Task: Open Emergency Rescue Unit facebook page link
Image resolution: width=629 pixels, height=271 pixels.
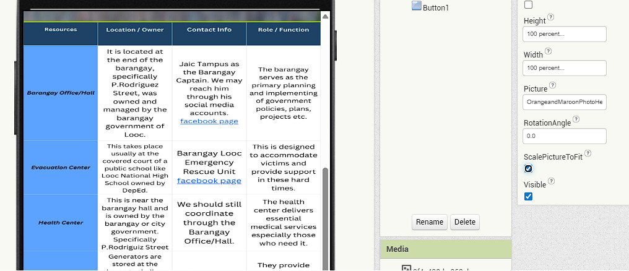Action: 209,181
